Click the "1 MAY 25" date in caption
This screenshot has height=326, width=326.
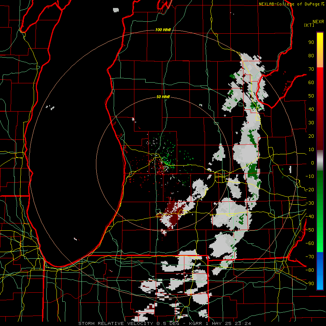pos(219,323)
